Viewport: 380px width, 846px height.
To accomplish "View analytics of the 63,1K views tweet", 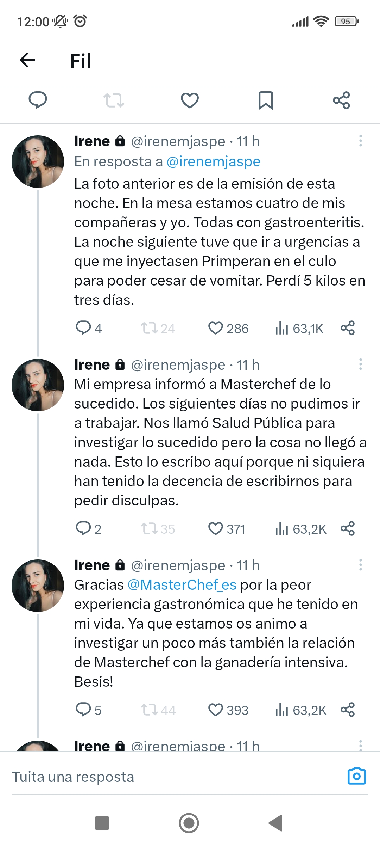I will tap(299, 329).
